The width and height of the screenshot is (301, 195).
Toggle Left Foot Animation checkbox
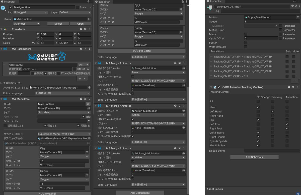pyautogui.click(x=287, y=124)
